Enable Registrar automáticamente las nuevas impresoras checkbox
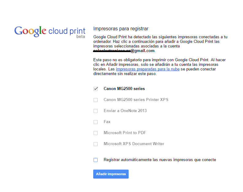243x192 pixels. click(x=96, y=160)
